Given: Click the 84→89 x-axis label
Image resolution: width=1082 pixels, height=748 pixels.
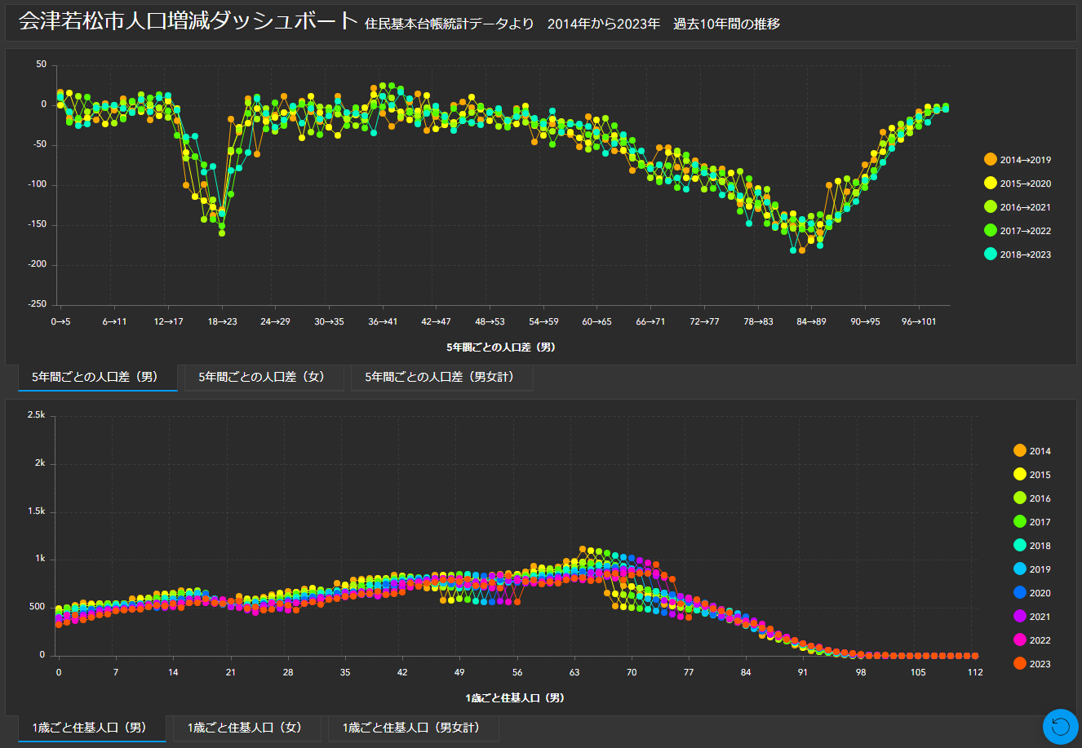Looking at the screenshot, I should tap(812, 321).
